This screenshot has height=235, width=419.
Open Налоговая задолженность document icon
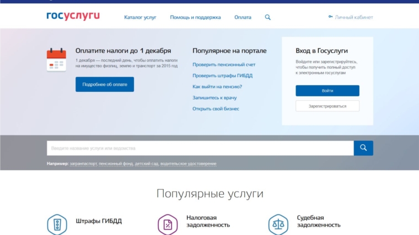point(168,225)
